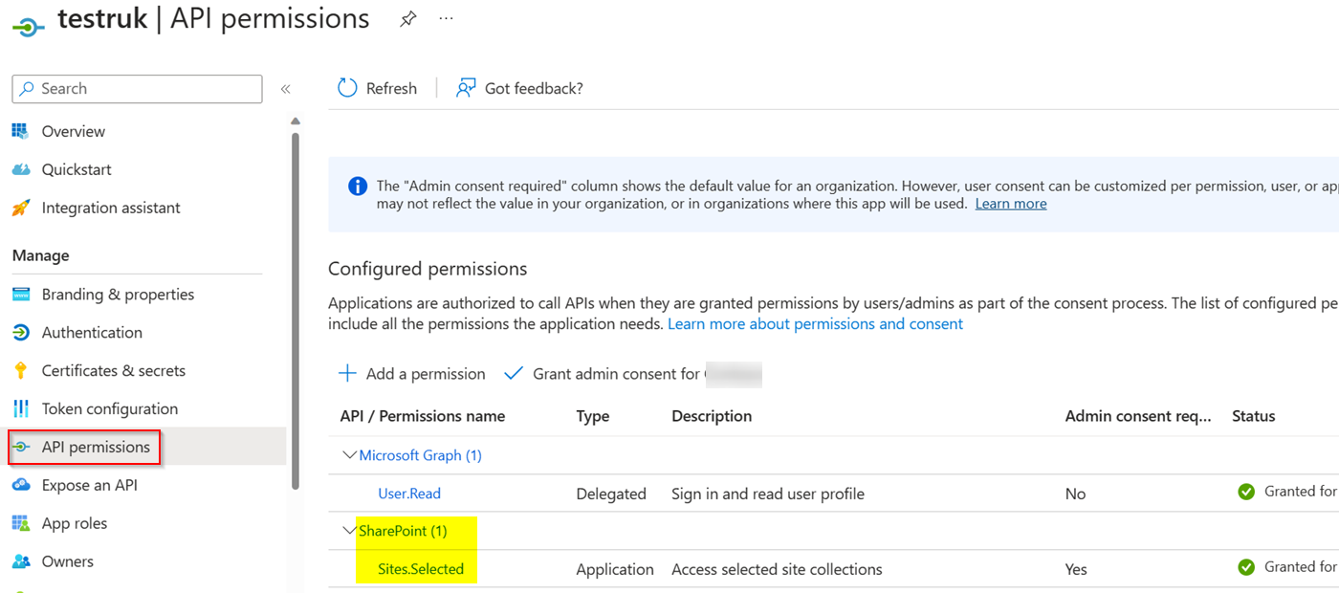Click Admin consent req... column header
Screen dimensions: 1339x593
tap(1138, 416)
